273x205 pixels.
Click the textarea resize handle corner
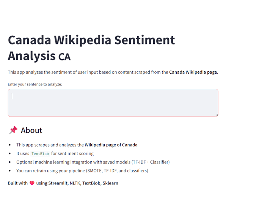(x=217, y=115)
